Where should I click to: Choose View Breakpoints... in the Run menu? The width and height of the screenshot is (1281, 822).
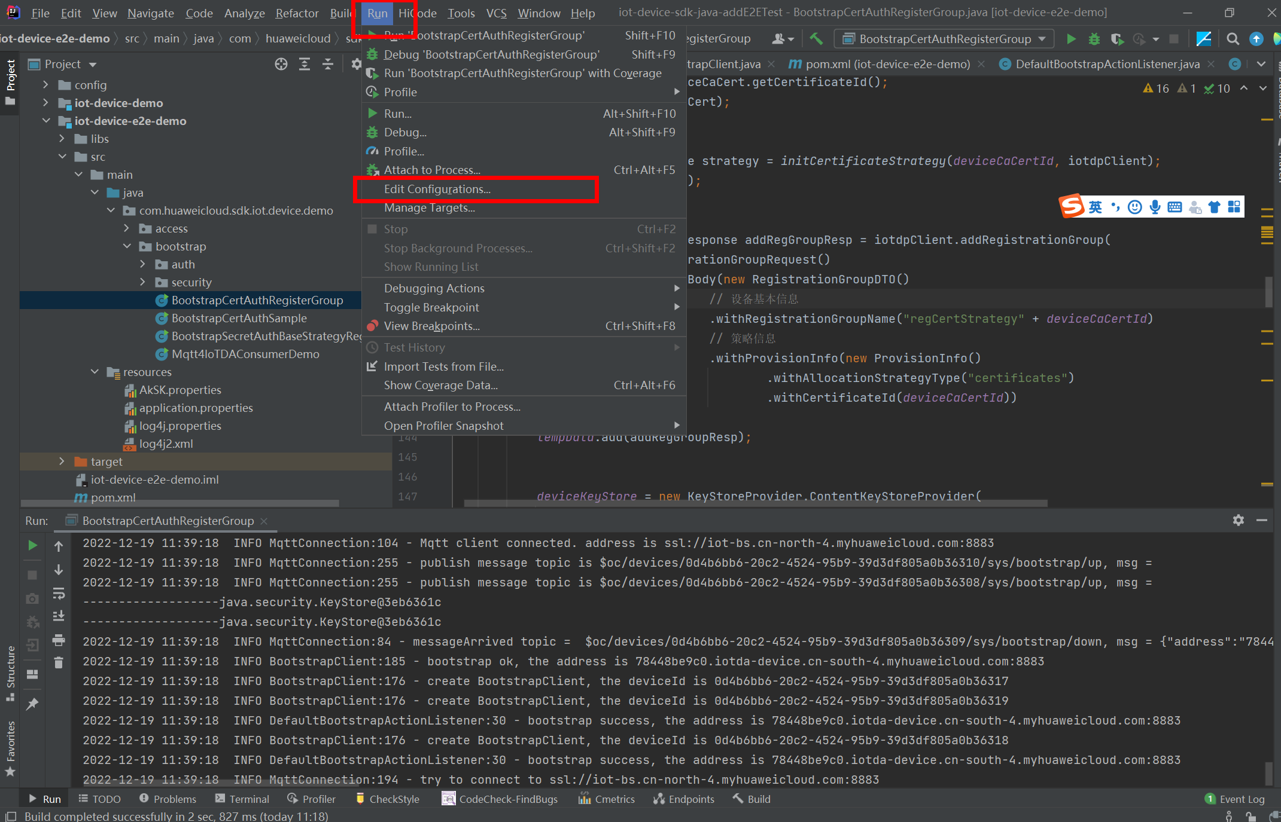coord(524,326)
